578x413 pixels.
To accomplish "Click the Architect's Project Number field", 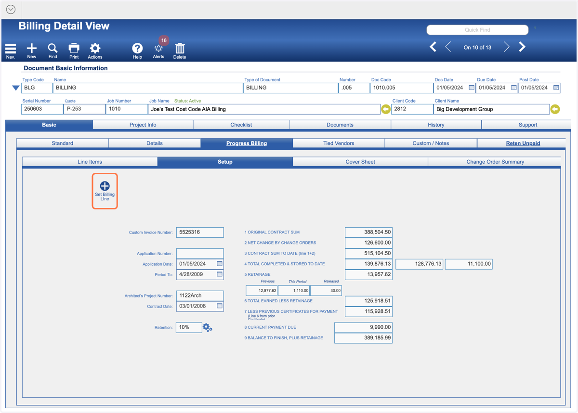I will coord(200,296).
